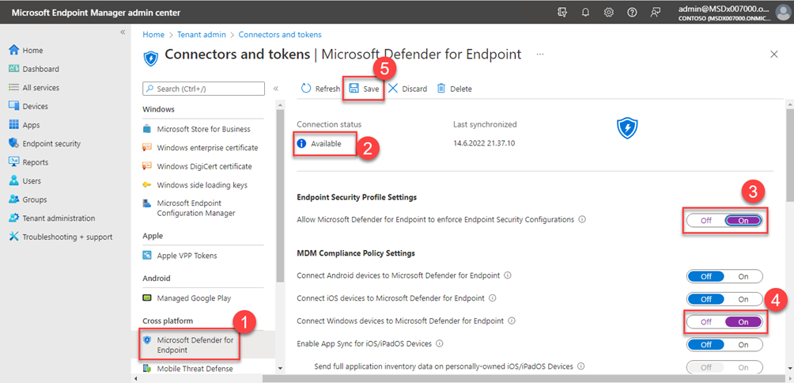Screen dimensions: 794x383
Task: Toggle Connect Android devices to Defender switch
Action: click(724, 276)
